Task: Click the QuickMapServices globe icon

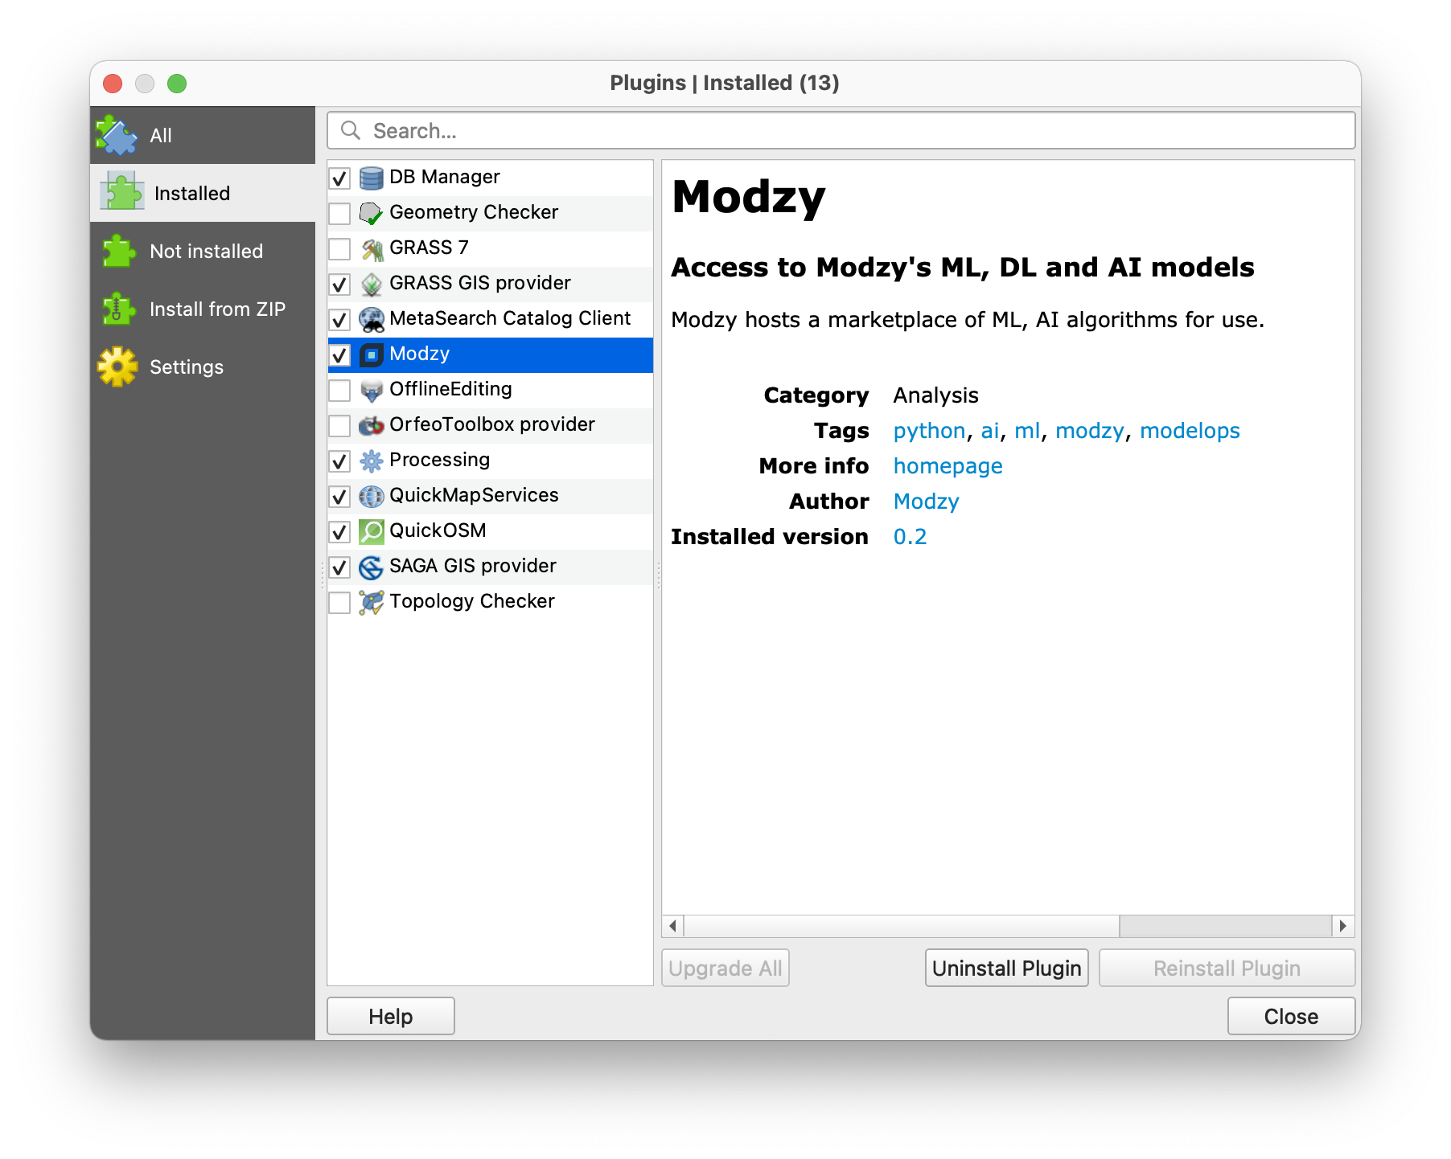Action: click(371, 495)
